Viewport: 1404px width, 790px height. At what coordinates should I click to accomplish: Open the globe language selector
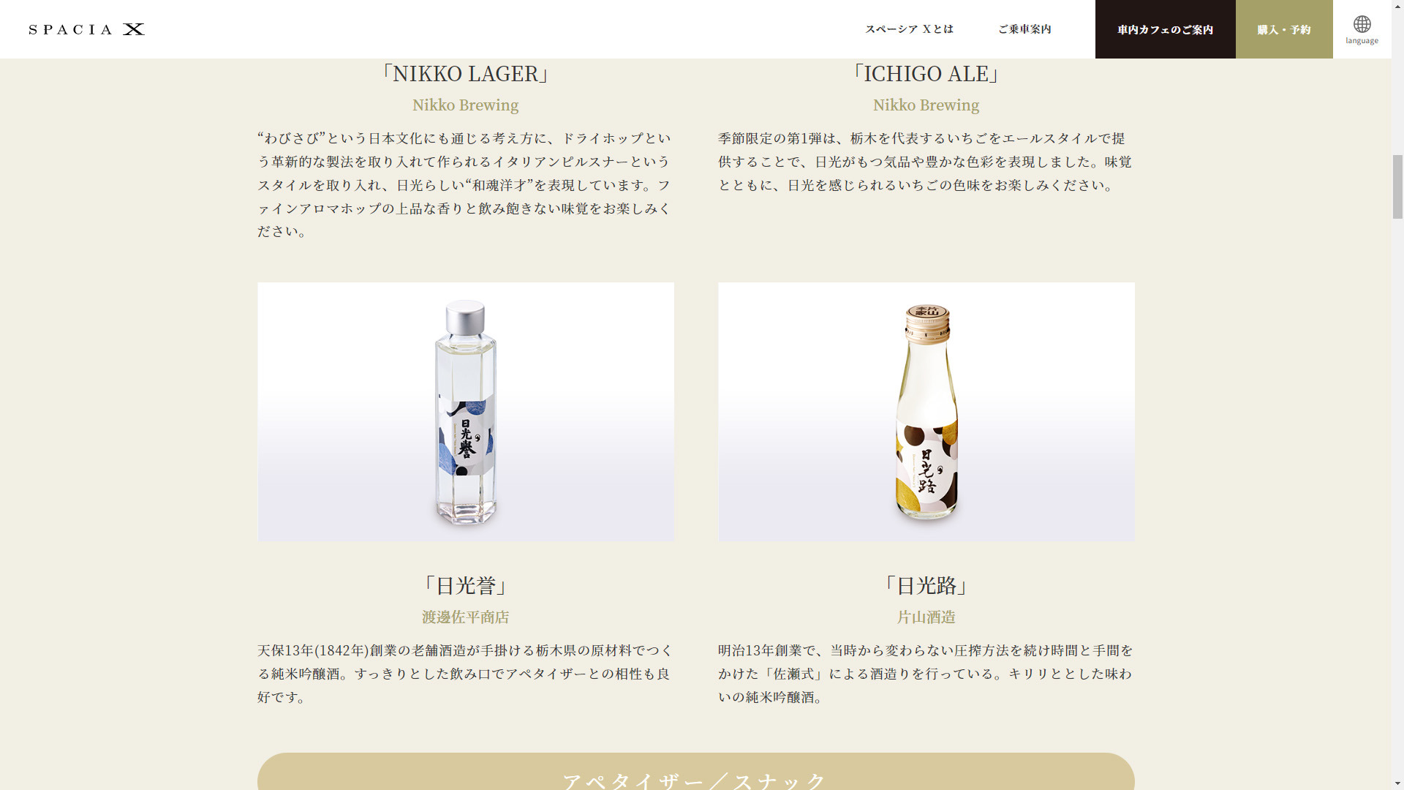pos(1362,29)
